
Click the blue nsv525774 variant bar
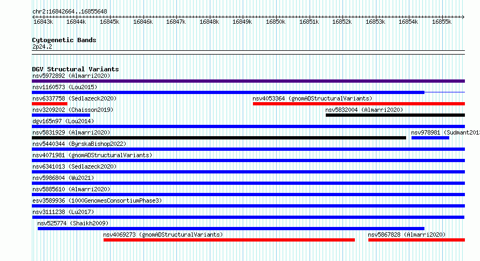click(x=231, y=229)
